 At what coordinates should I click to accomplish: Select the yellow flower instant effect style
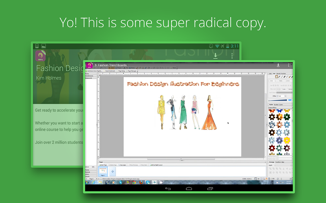286,140
